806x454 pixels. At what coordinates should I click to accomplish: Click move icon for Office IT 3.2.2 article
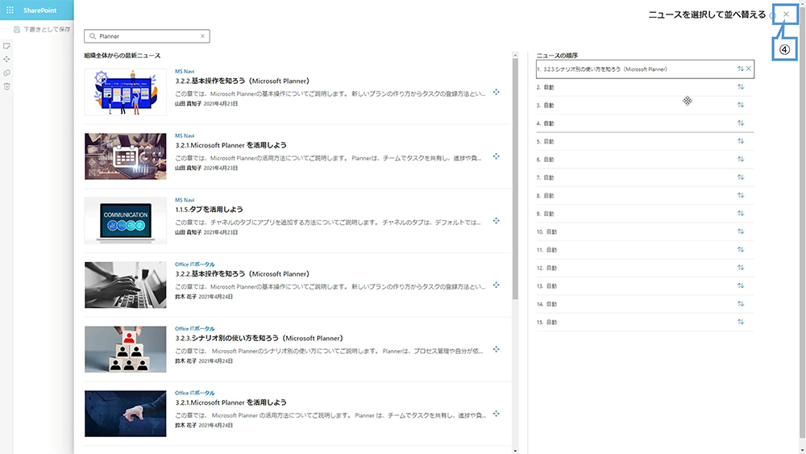[x=496, y=285]
